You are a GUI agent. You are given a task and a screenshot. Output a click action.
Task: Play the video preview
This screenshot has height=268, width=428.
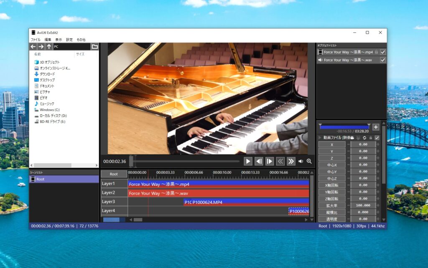(x=248, y=161)
